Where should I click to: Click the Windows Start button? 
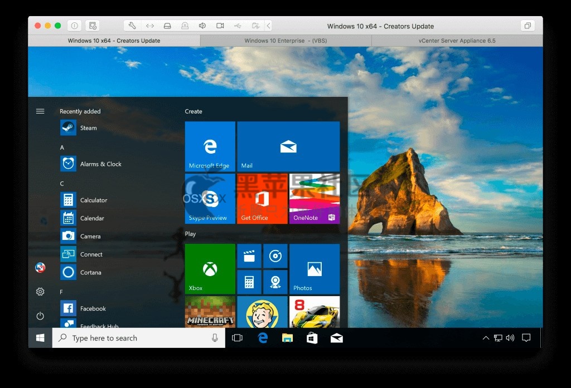[x=40, y=338]
